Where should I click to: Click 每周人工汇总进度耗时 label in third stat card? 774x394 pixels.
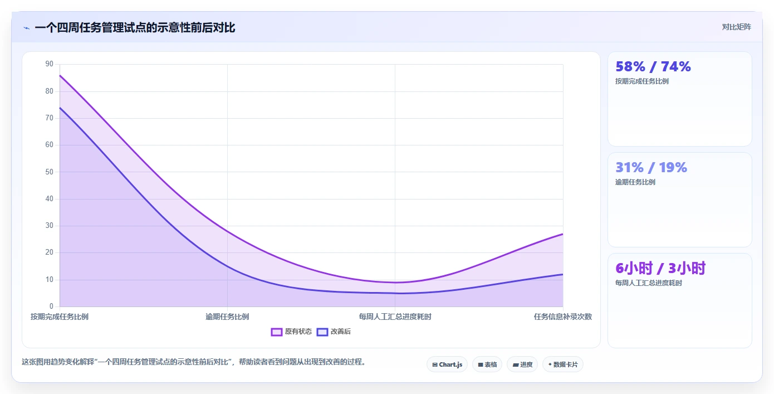649,283
